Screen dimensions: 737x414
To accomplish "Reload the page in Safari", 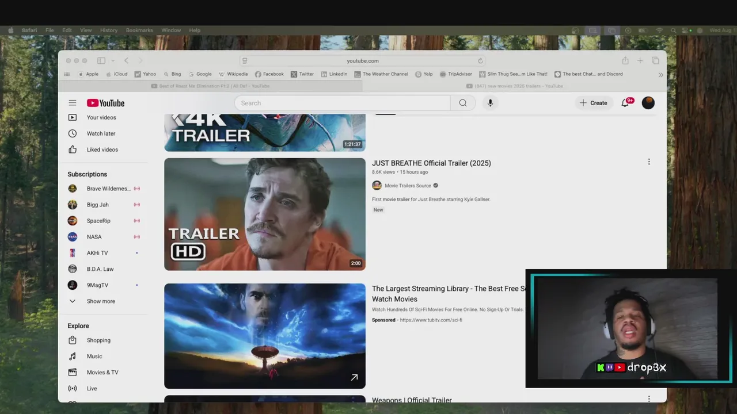I will pos(480,60).
